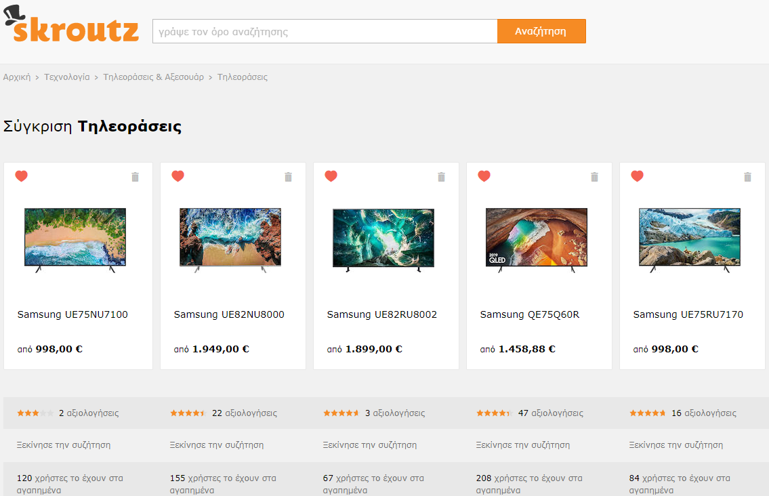Viewport: 769px width, 496px height.
Task: Unfavorite Samsung UE82NU8000 with heart icon
Action: [178, 176]
